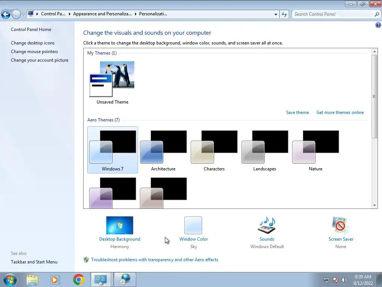Select the Nature Aero theme
Screen dimensions: 382x287
pos(316,150)
